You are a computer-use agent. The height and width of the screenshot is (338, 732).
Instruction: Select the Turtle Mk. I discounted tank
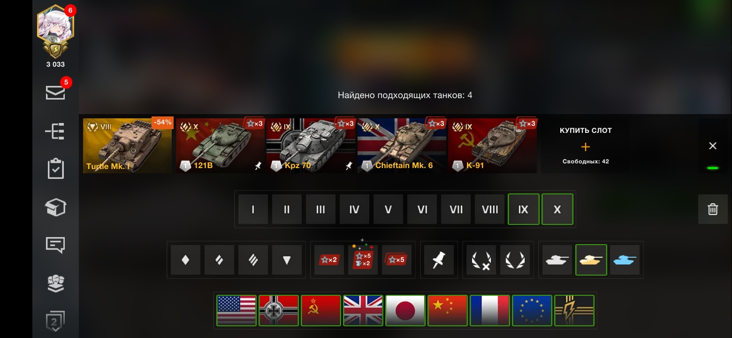tap(128, 146)
